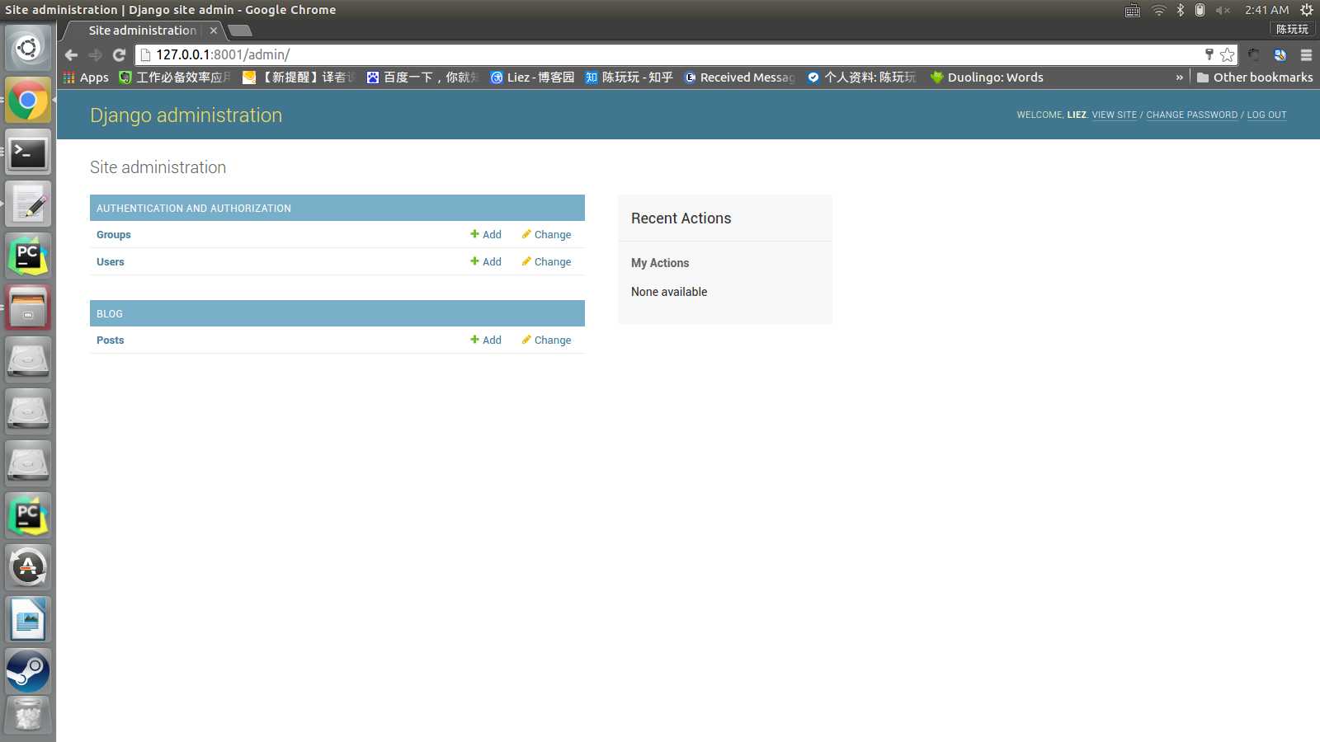
Task: Log out of Django admin
Action: tap(1266, 115)
